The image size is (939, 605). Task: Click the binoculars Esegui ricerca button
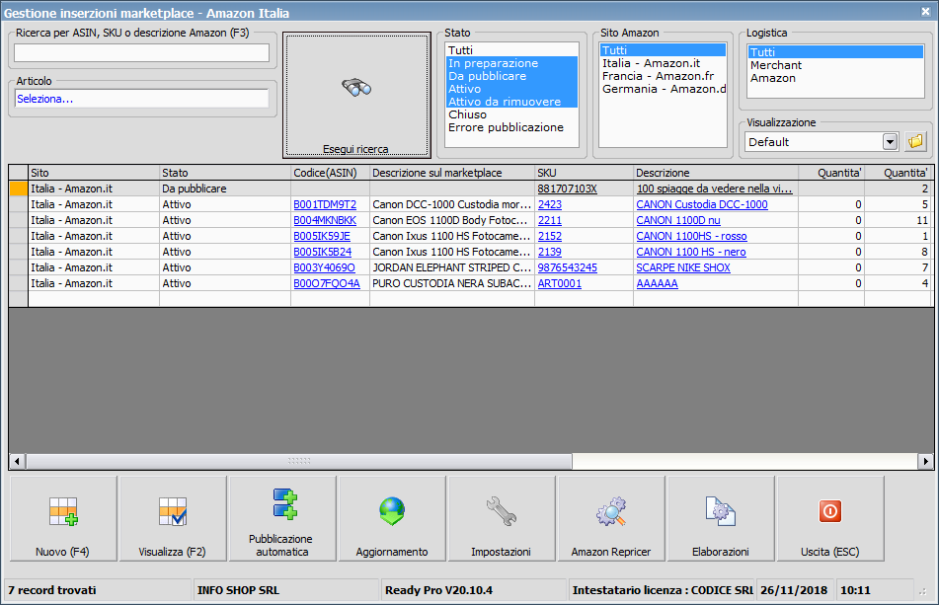tap(355, 95)
